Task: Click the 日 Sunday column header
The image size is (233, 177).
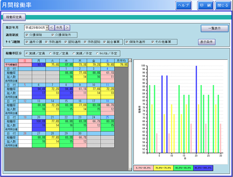Action: 25,61
